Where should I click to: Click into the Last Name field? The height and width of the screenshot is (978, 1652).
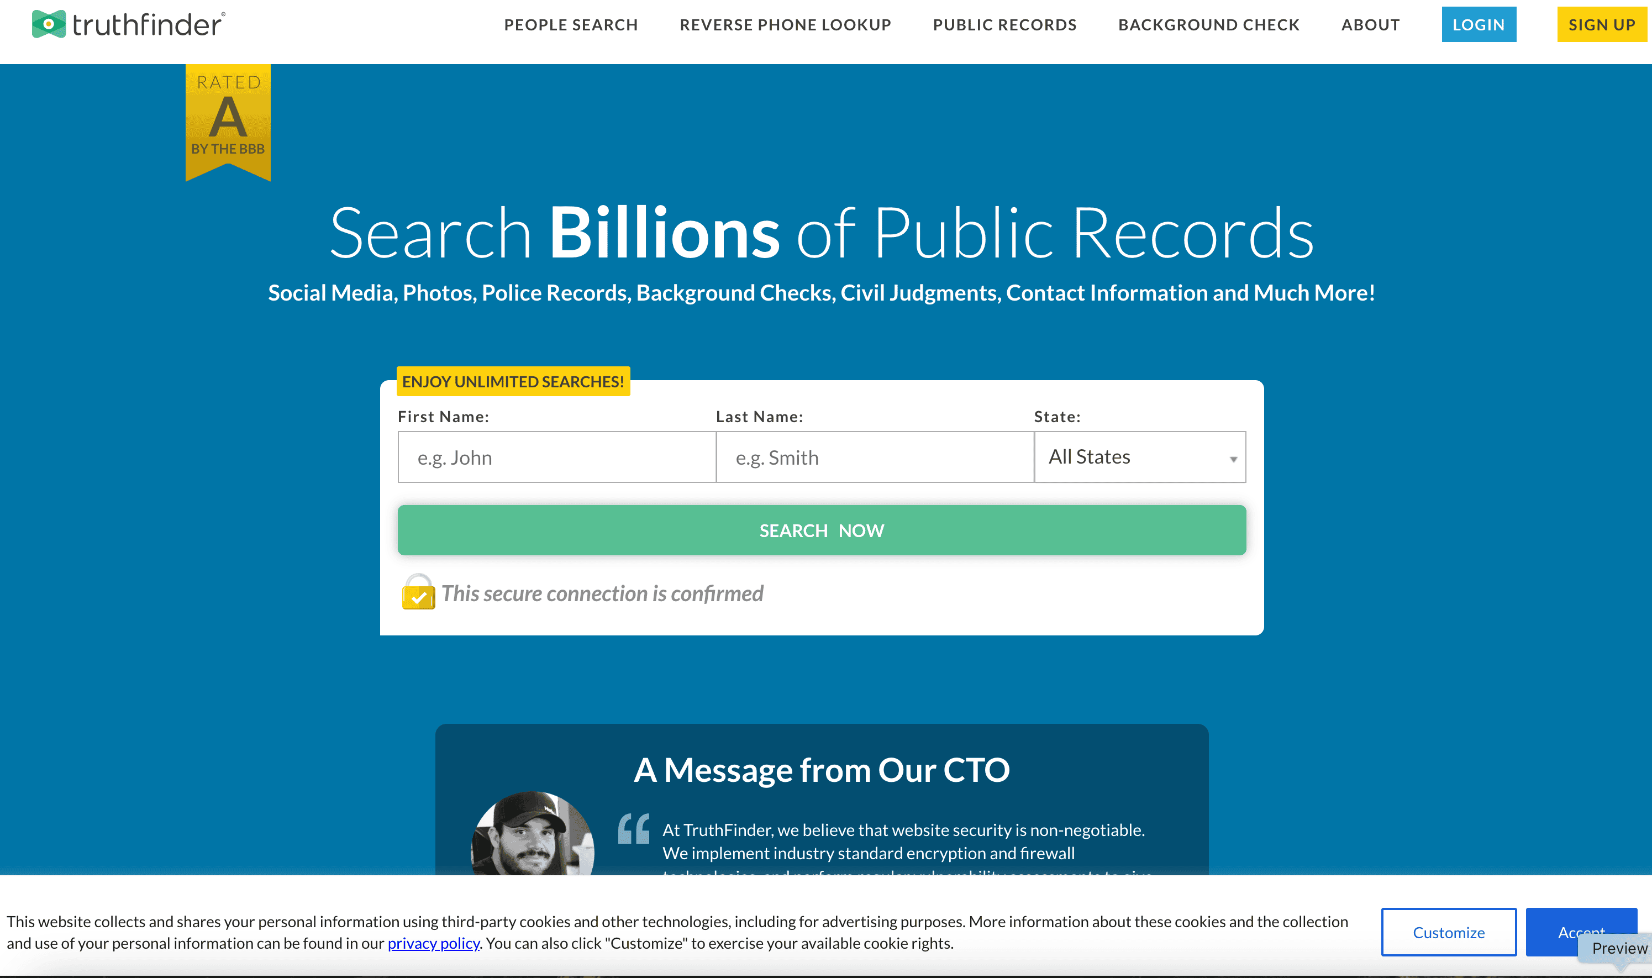(x=875, y=458)
